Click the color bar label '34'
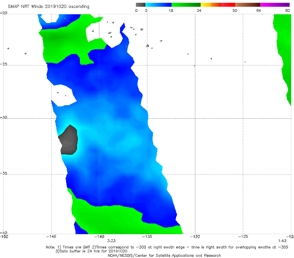The height and width of the screenshot is (258, 294). [x=199, y=10]
